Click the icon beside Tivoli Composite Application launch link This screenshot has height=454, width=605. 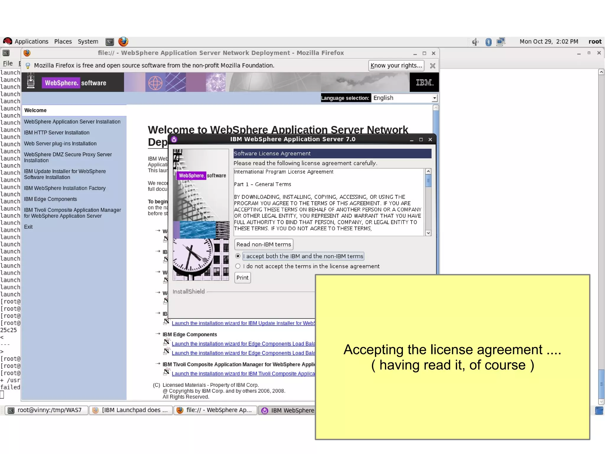pos(166,372)
